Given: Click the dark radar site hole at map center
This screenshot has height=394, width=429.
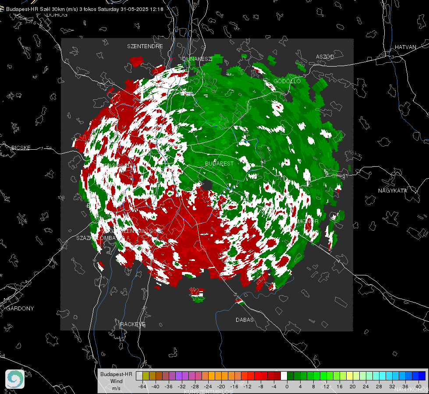Looking at the screenshot, I should click(x=207, y=185).
